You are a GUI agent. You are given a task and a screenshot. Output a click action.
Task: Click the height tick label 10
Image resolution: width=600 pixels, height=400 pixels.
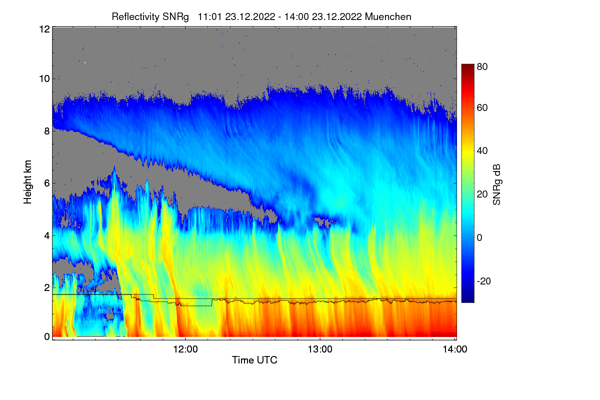44,78
